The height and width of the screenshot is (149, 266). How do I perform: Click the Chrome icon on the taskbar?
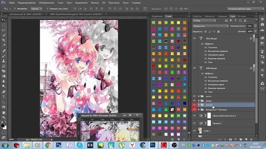[48, 145]
